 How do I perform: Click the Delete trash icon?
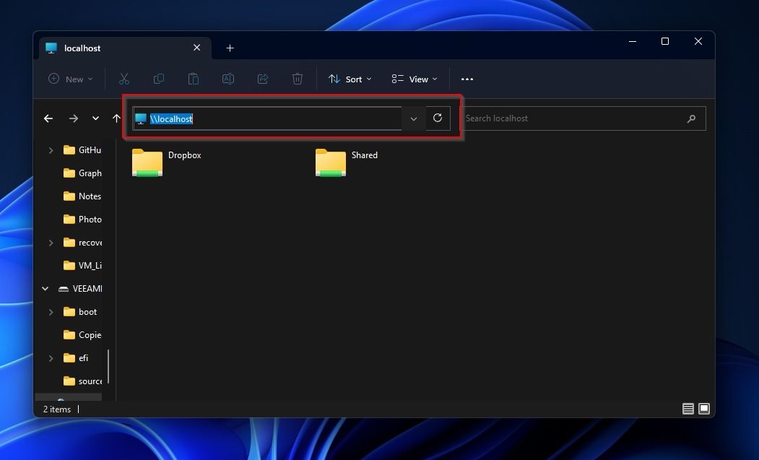click(298, 79)
